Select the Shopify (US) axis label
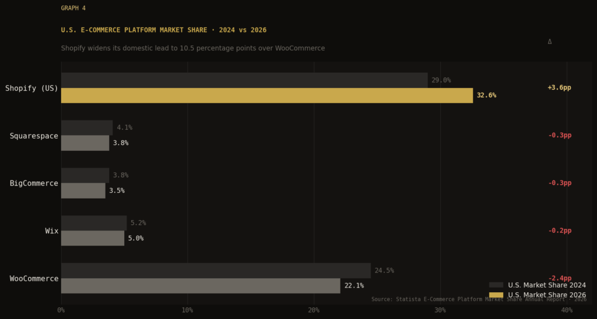This screenshot has width=597, height=319. point(31,88)
